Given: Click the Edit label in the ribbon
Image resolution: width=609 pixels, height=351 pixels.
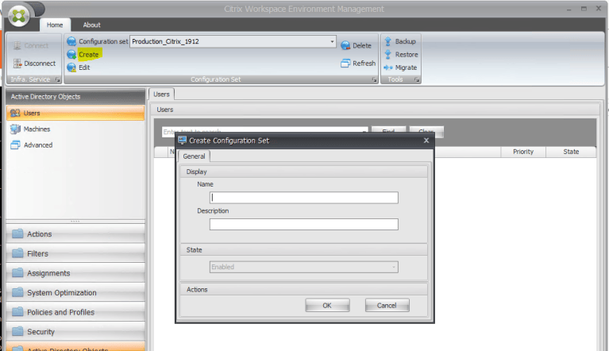Looking at the screenshot, I should pos(84,67).
